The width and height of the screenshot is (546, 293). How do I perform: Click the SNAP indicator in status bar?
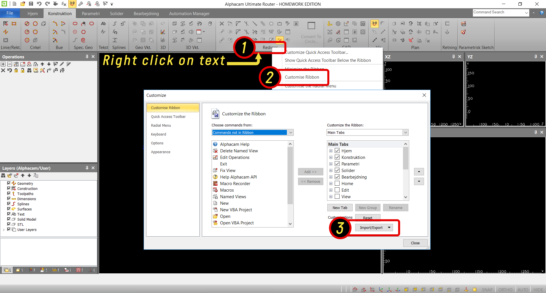tap(487, 290)
